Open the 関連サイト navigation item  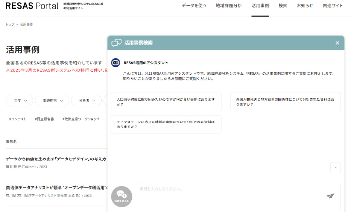point(333,6)
